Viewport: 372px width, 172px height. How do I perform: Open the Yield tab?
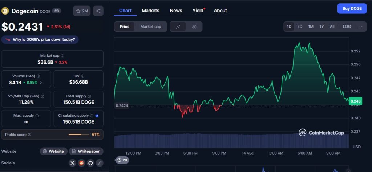pyautogui.click(x=199, y=11)
